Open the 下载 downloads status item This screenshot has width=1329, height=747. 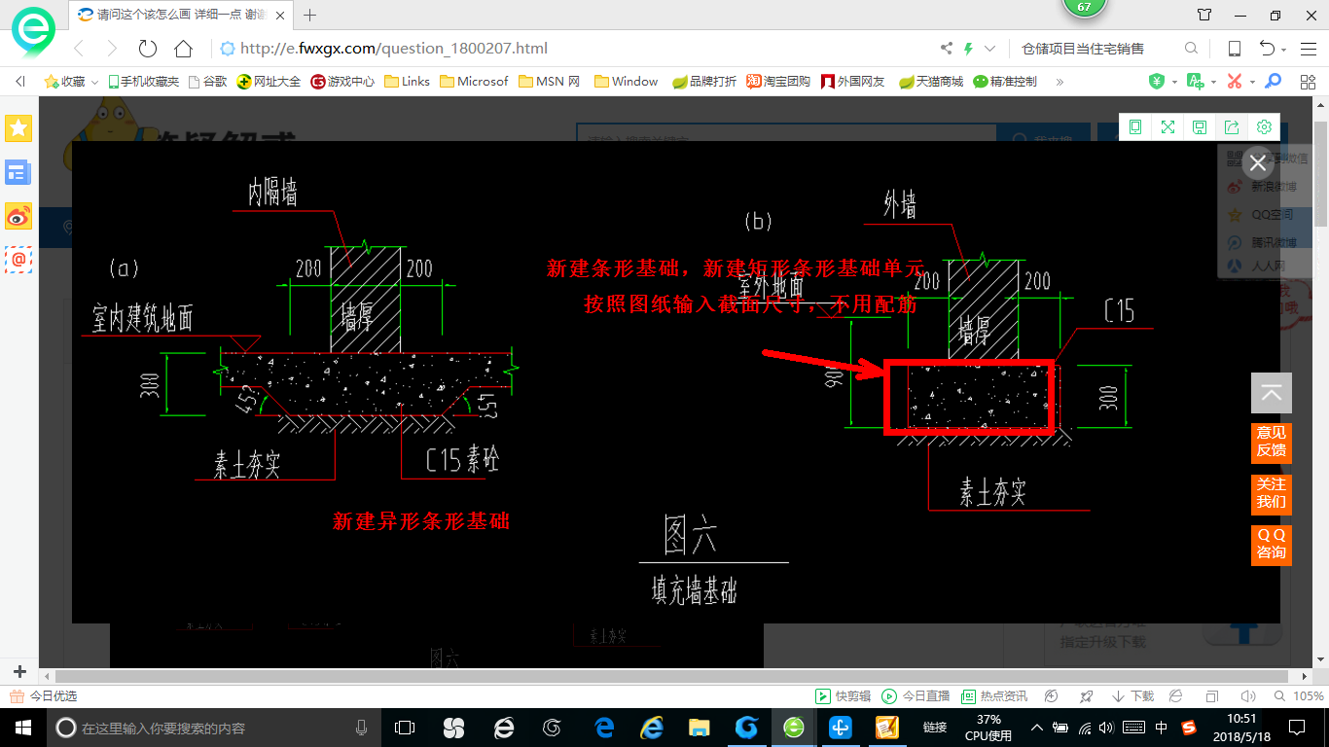[x=1133, y=696]
